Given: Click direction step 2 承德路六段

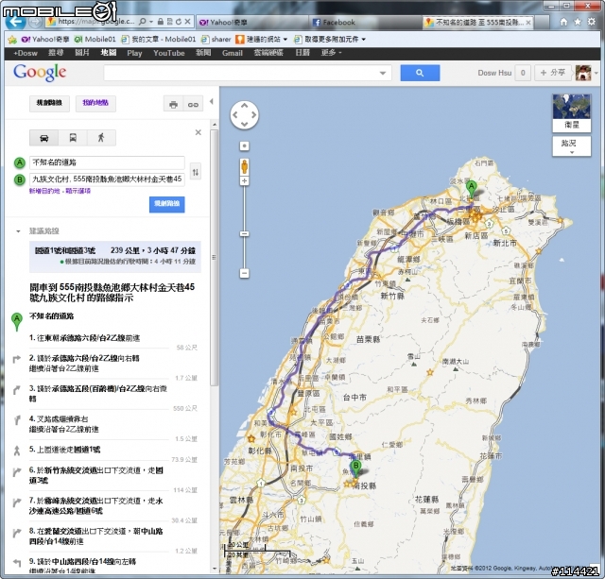Looking at the screenshot, I should click(84, 363).
